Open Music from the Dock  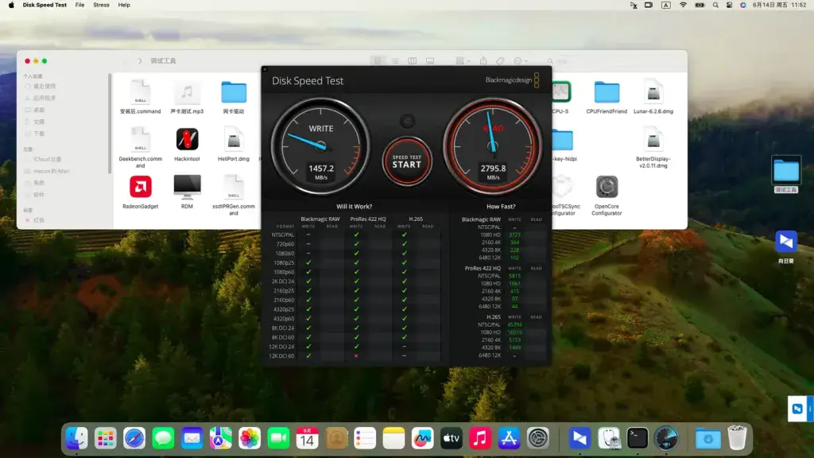pyautogui.click(x=480, y=438)
